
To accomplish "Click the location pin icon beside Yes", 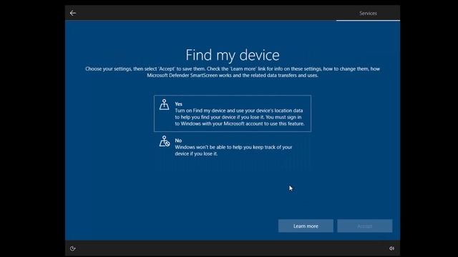I will pos(164,105).
